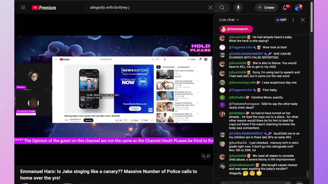
Task: Click @SunStarGA author name
Action: pos(238,143)
